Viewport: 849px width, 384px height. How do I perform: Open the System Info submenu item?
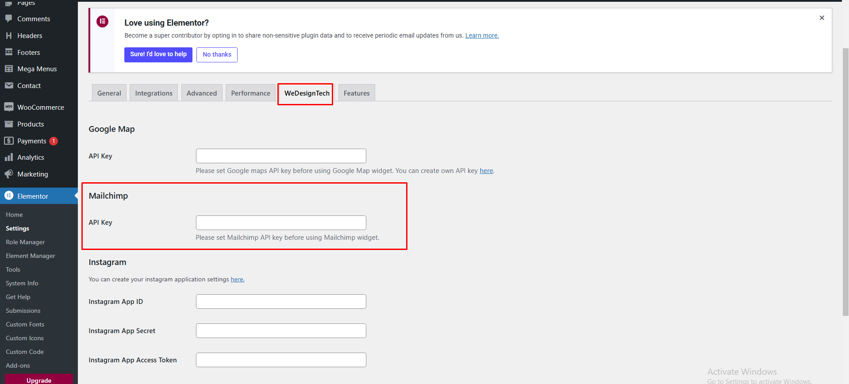click(x=22, y=283)
